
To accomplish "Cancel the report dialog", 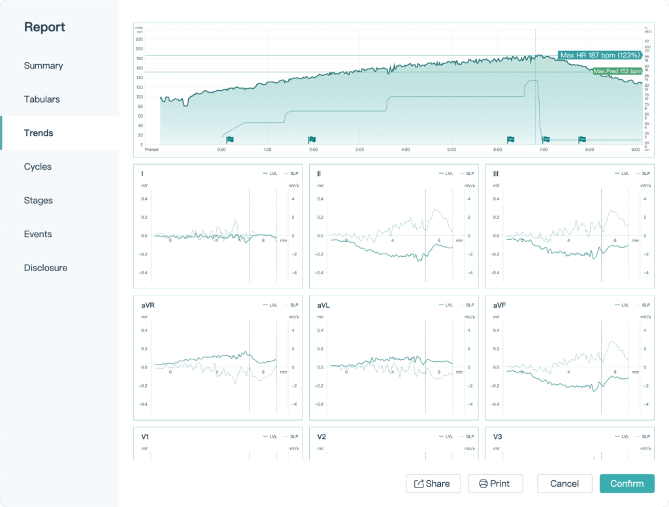I will [x=564, y=483].
